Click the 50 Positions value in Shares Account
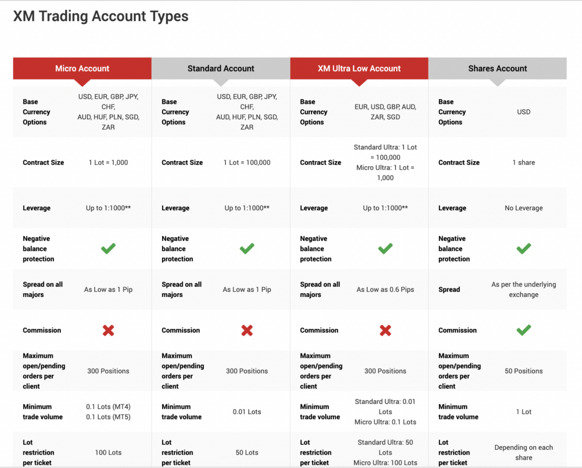The height and width of the screenshot is (468, 582). [523, 371]
